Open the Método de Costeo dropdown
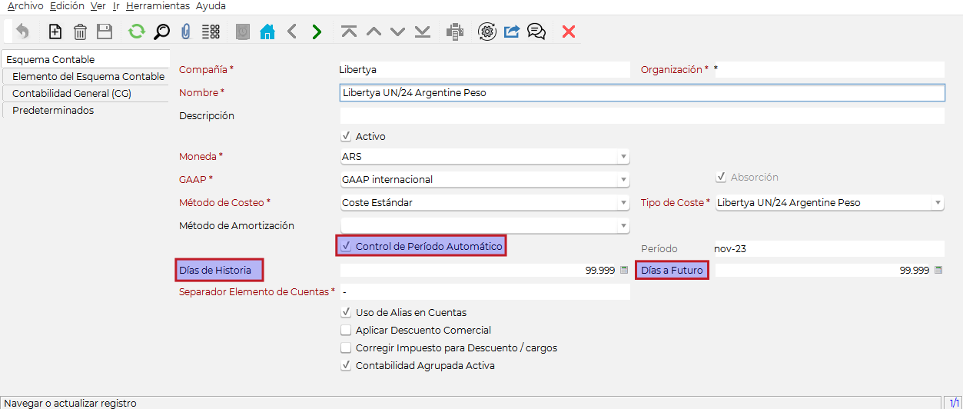The image size is (963, 409). point(623,203)
